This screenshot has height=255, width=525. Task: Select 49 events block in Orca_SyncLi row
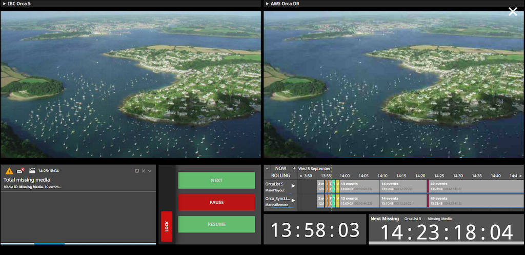(476, 201)
